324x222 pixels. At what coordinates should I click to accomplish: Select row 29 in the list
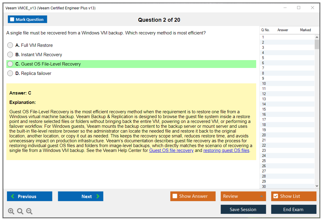coord(287,182)
